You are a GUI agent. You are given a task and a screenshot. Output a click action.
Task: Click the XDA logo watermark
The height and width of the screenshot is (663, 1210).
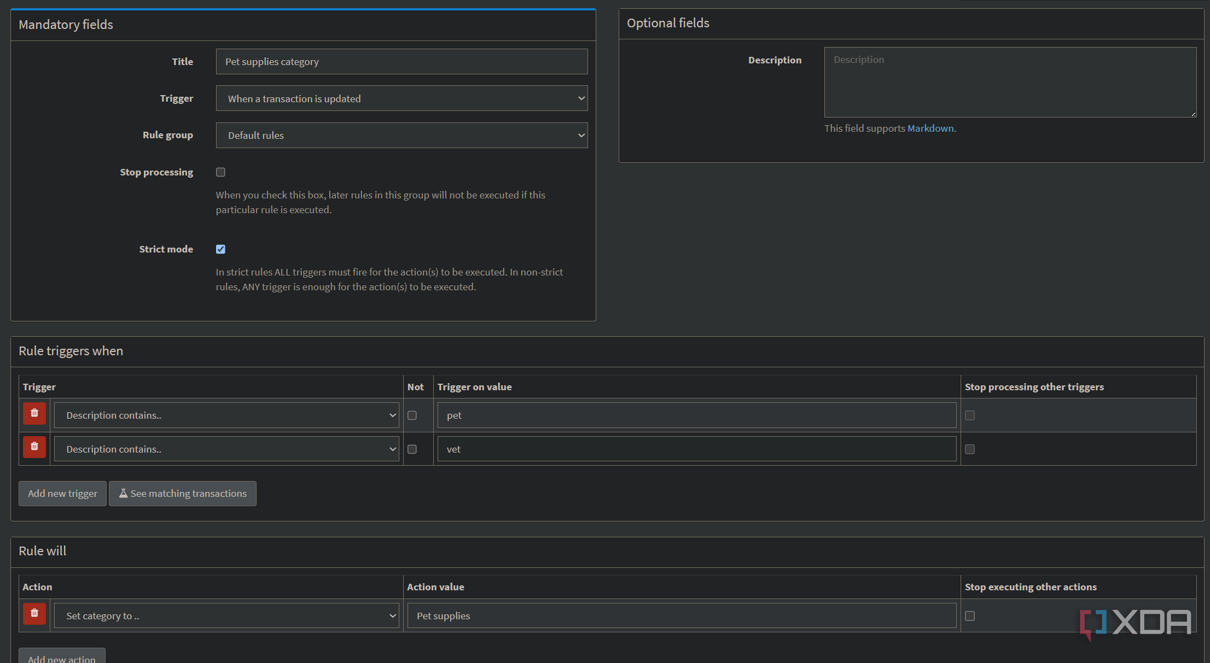tap(1136, 624)
